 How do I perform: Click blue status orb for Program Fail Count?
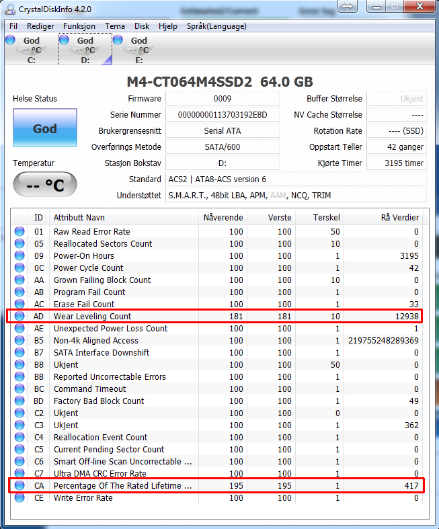tap(19, 292)
